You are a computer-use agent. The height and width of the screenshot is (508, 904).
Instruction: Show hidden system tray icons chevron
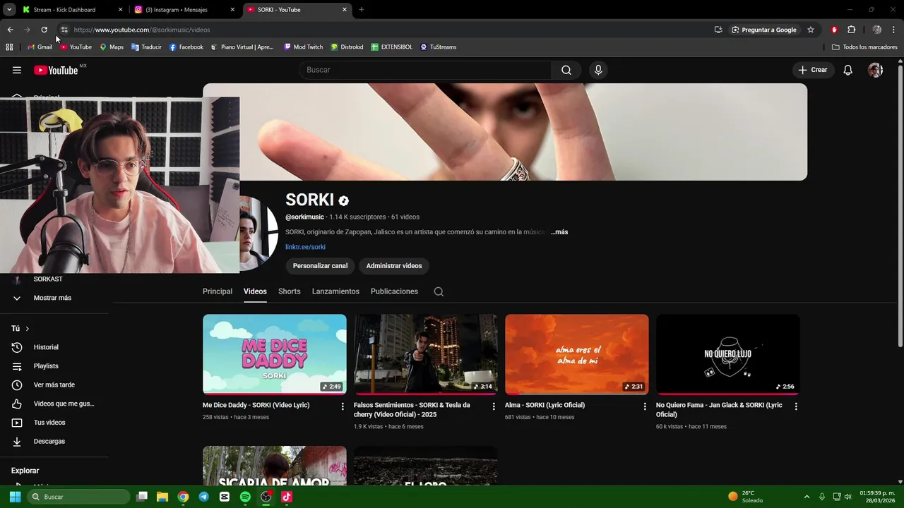tap(807, 497)
